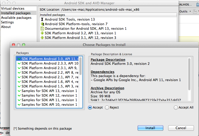Click green checkmark beside SDK Platform Android 2.3.3
Image resolution: width=199 pixels, height=136 pixels.
coord(19,63)
